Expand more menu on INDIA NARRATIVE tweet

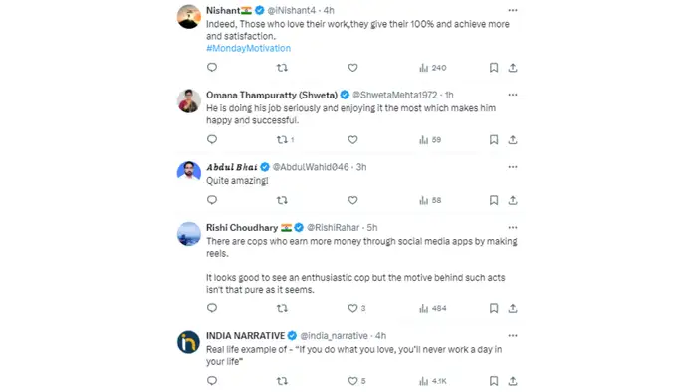513,335
